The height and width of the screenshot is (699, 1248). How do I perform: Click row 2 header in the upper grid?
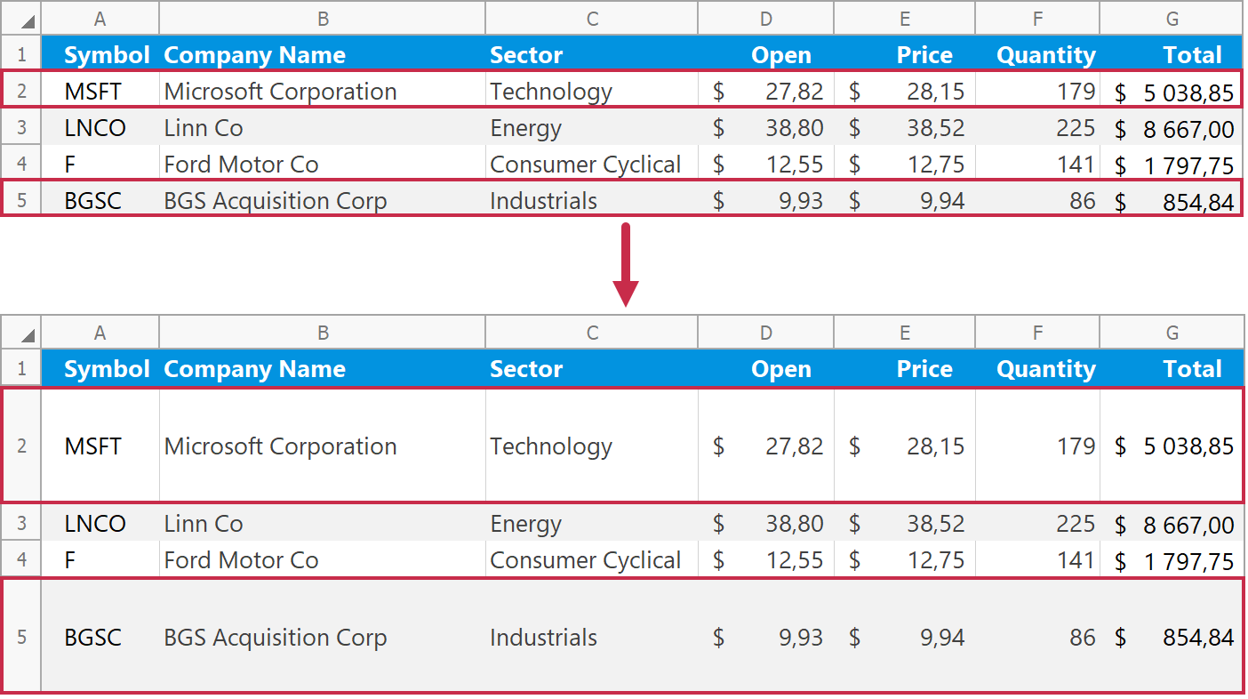click(x=22, y=91)
